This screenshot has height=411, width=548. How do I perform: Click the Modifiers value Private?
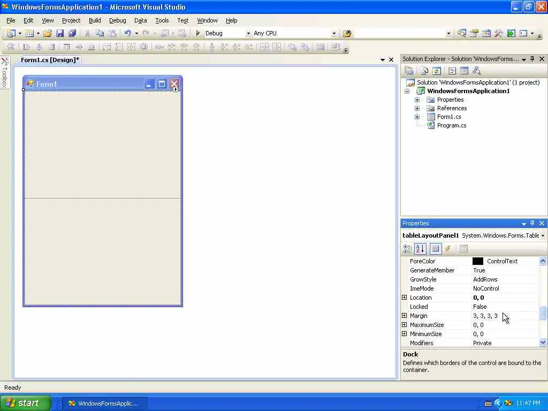point(482,343)
